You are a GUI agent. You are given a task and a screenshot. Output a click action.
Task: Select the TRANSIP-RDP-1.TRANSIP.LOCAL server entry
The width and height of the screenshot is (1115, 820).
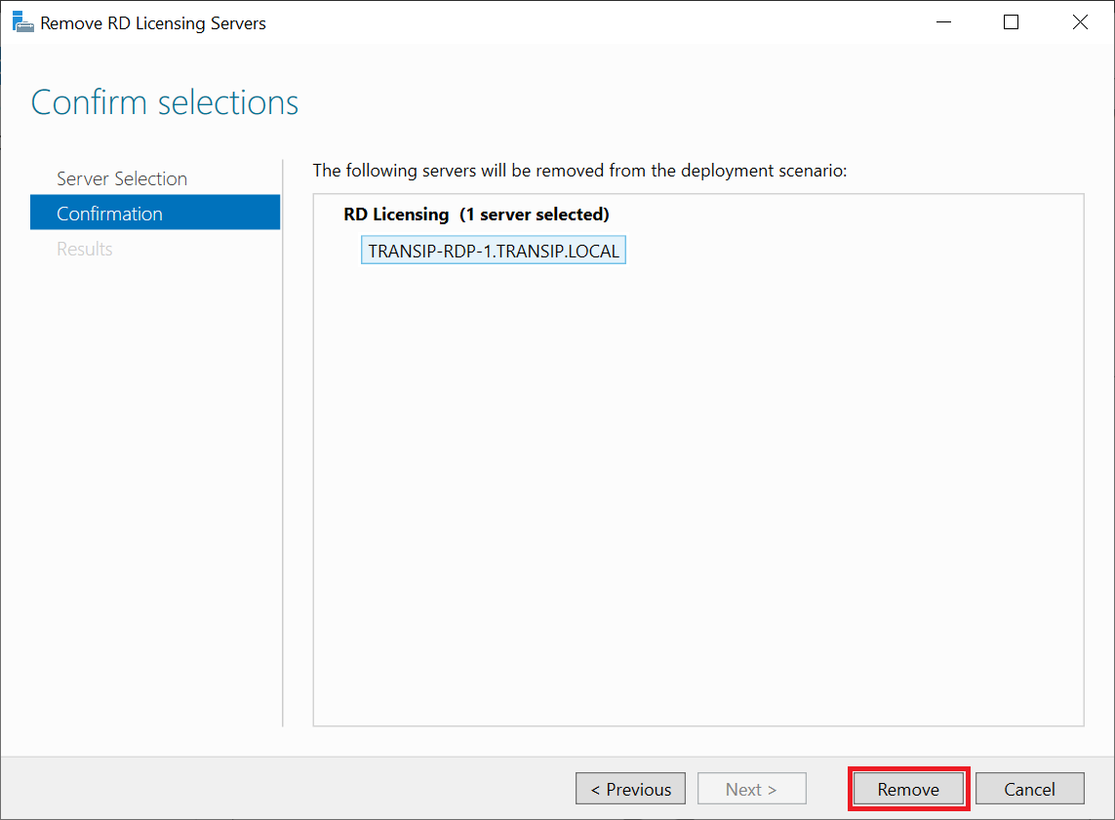click(494, 251)
